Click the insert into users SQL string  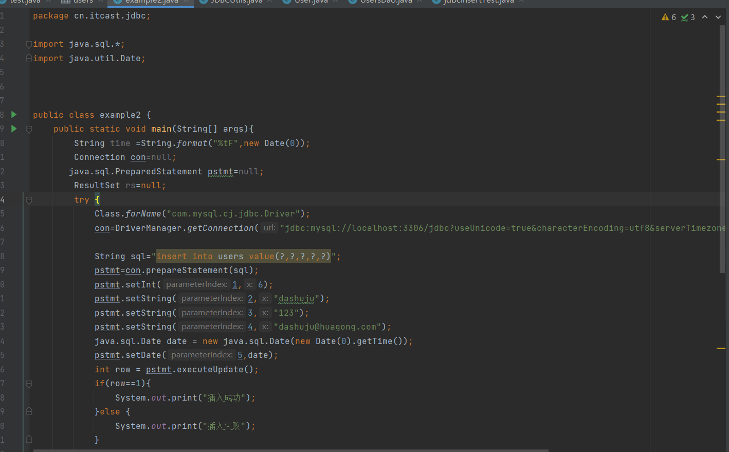(243, 256)
